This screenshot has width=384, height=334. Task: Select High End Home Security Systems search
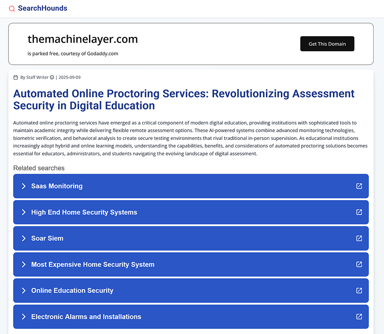[x=84, y=212]
